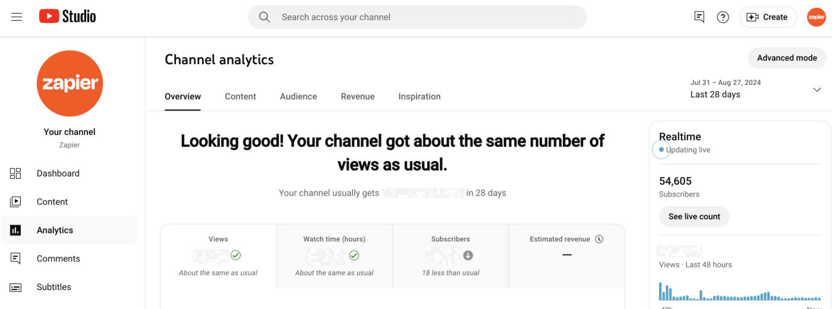
Task: Click the 'Views · Last 48 hours' label
Action: click(x=695, y=264)
